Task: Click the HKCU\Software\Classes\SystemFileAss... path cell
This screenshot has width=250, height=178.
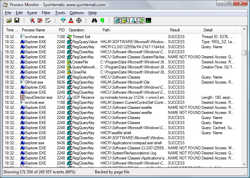Action: click(134, 57)
